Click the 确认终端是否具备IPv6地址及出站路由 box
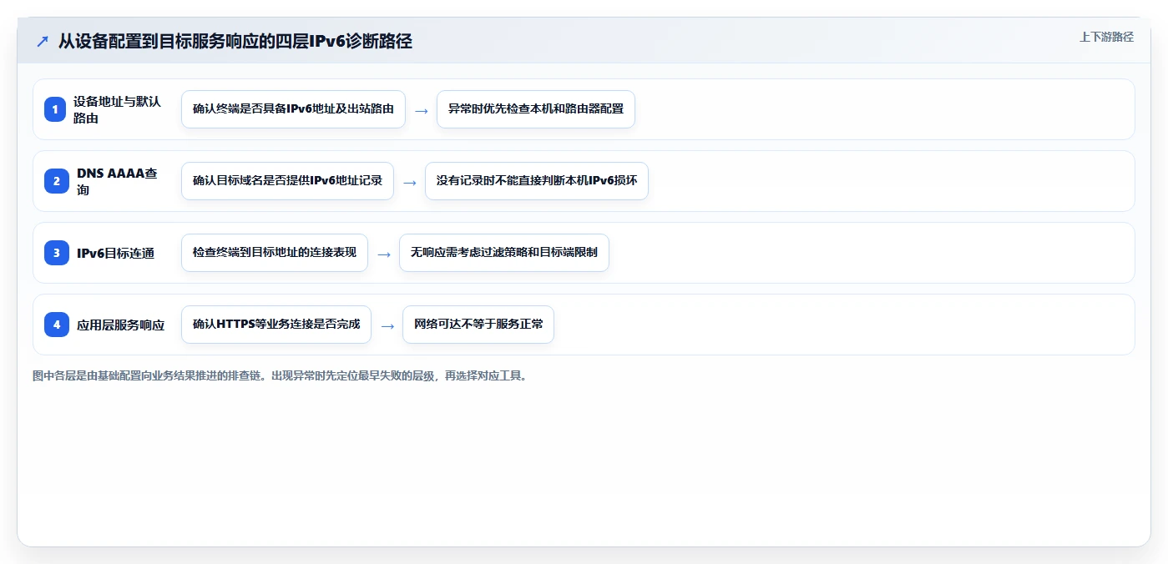Screen dimensions: 1168x564 pyautogui.click(x=293, y=109)
